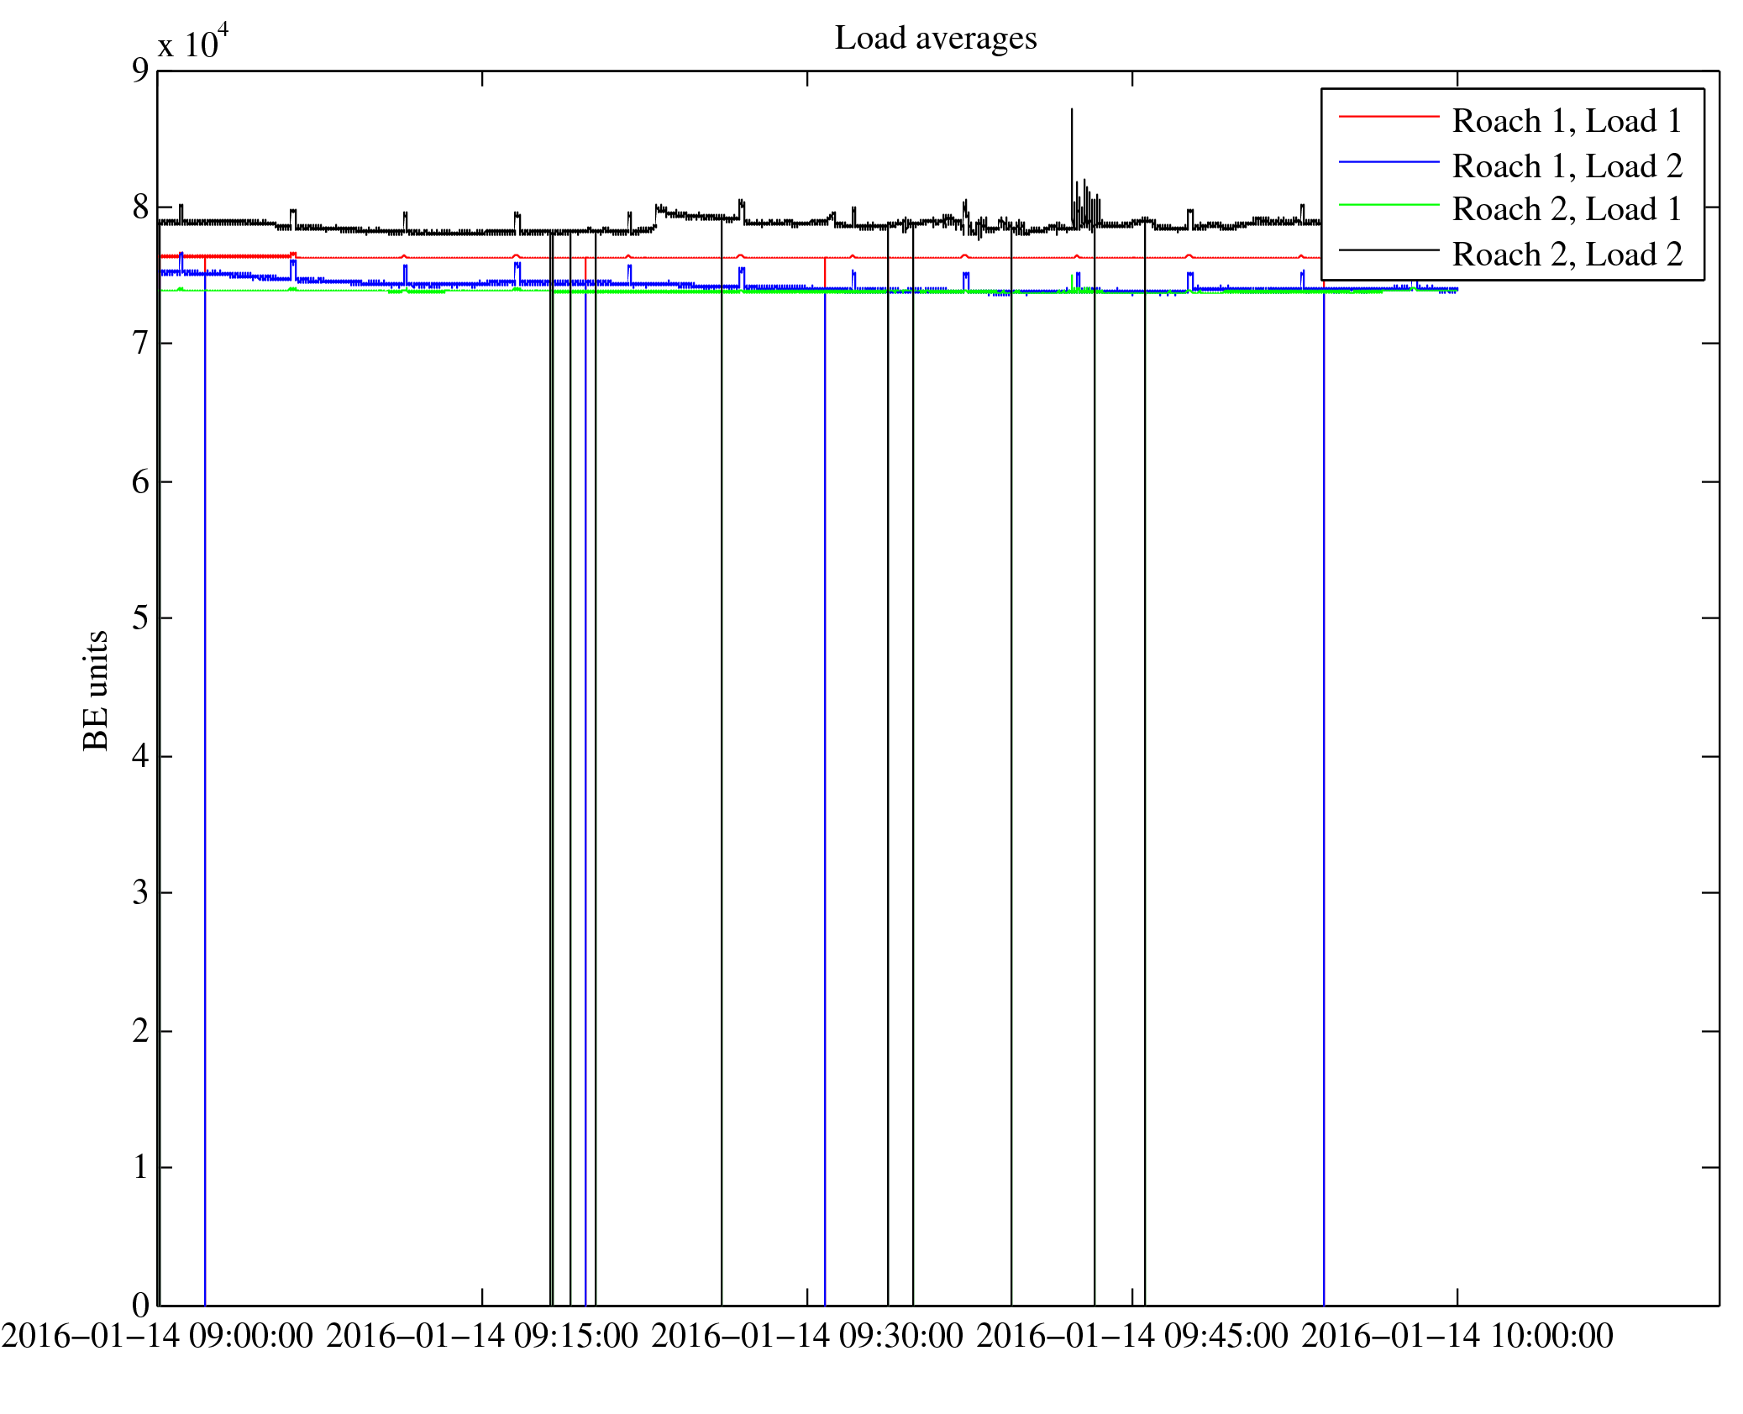Select the 'Roach 2, Load 2' legend label
Image resolution: width=1743 pixels, height=1414 pixels.
[x=1567, y=255]
